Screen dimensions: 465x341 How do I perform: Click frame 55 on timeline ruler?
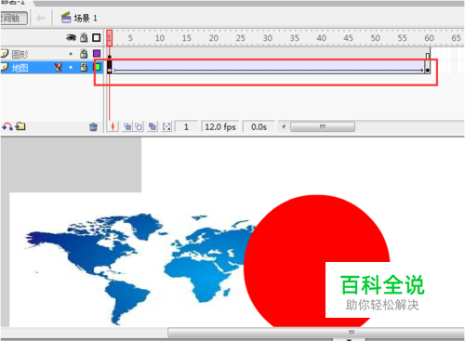pyautogui.click(x=403, y=38)
